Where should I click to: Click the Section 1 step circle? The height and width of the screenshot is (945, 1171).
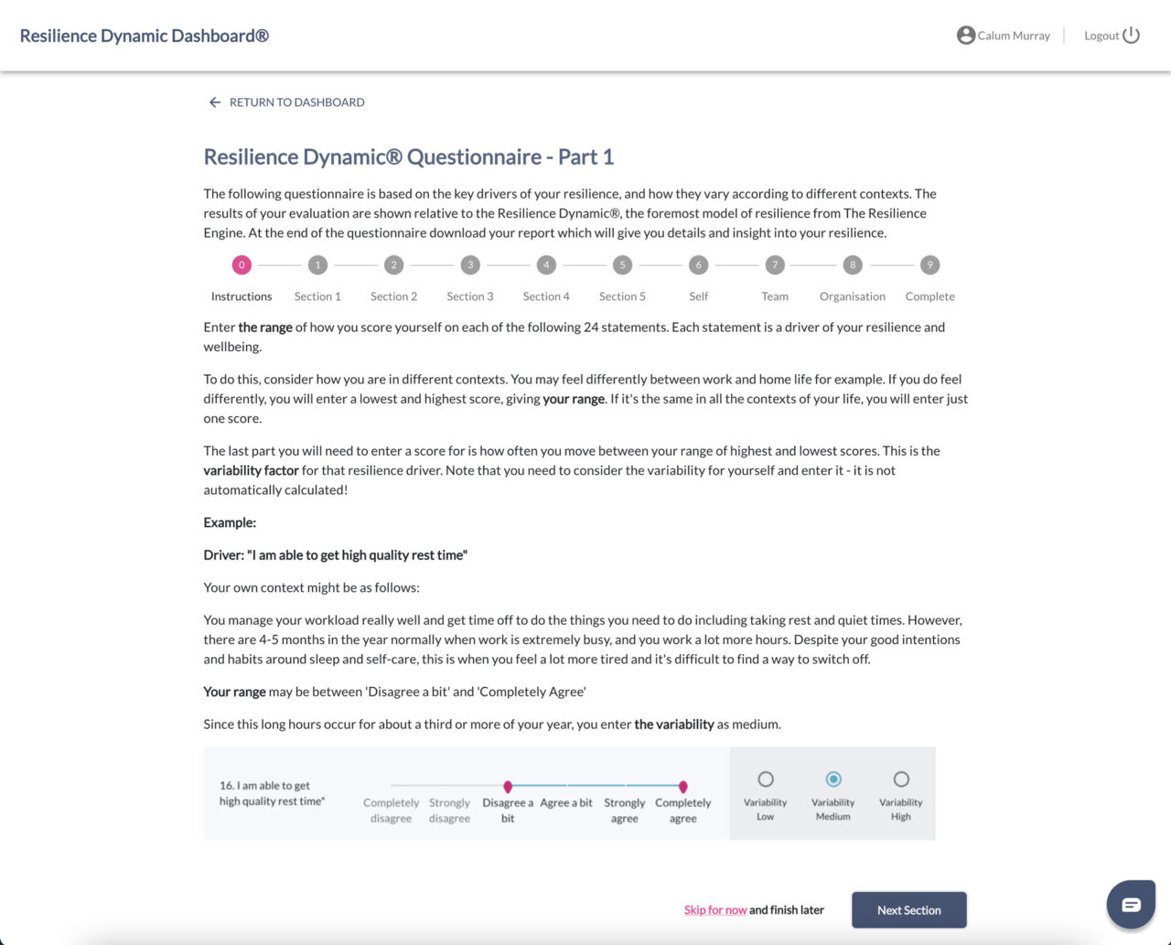pos(317,264)
